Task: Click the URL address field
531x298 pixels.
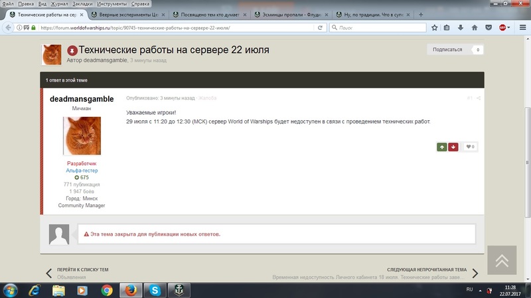Action: [176, 28]
